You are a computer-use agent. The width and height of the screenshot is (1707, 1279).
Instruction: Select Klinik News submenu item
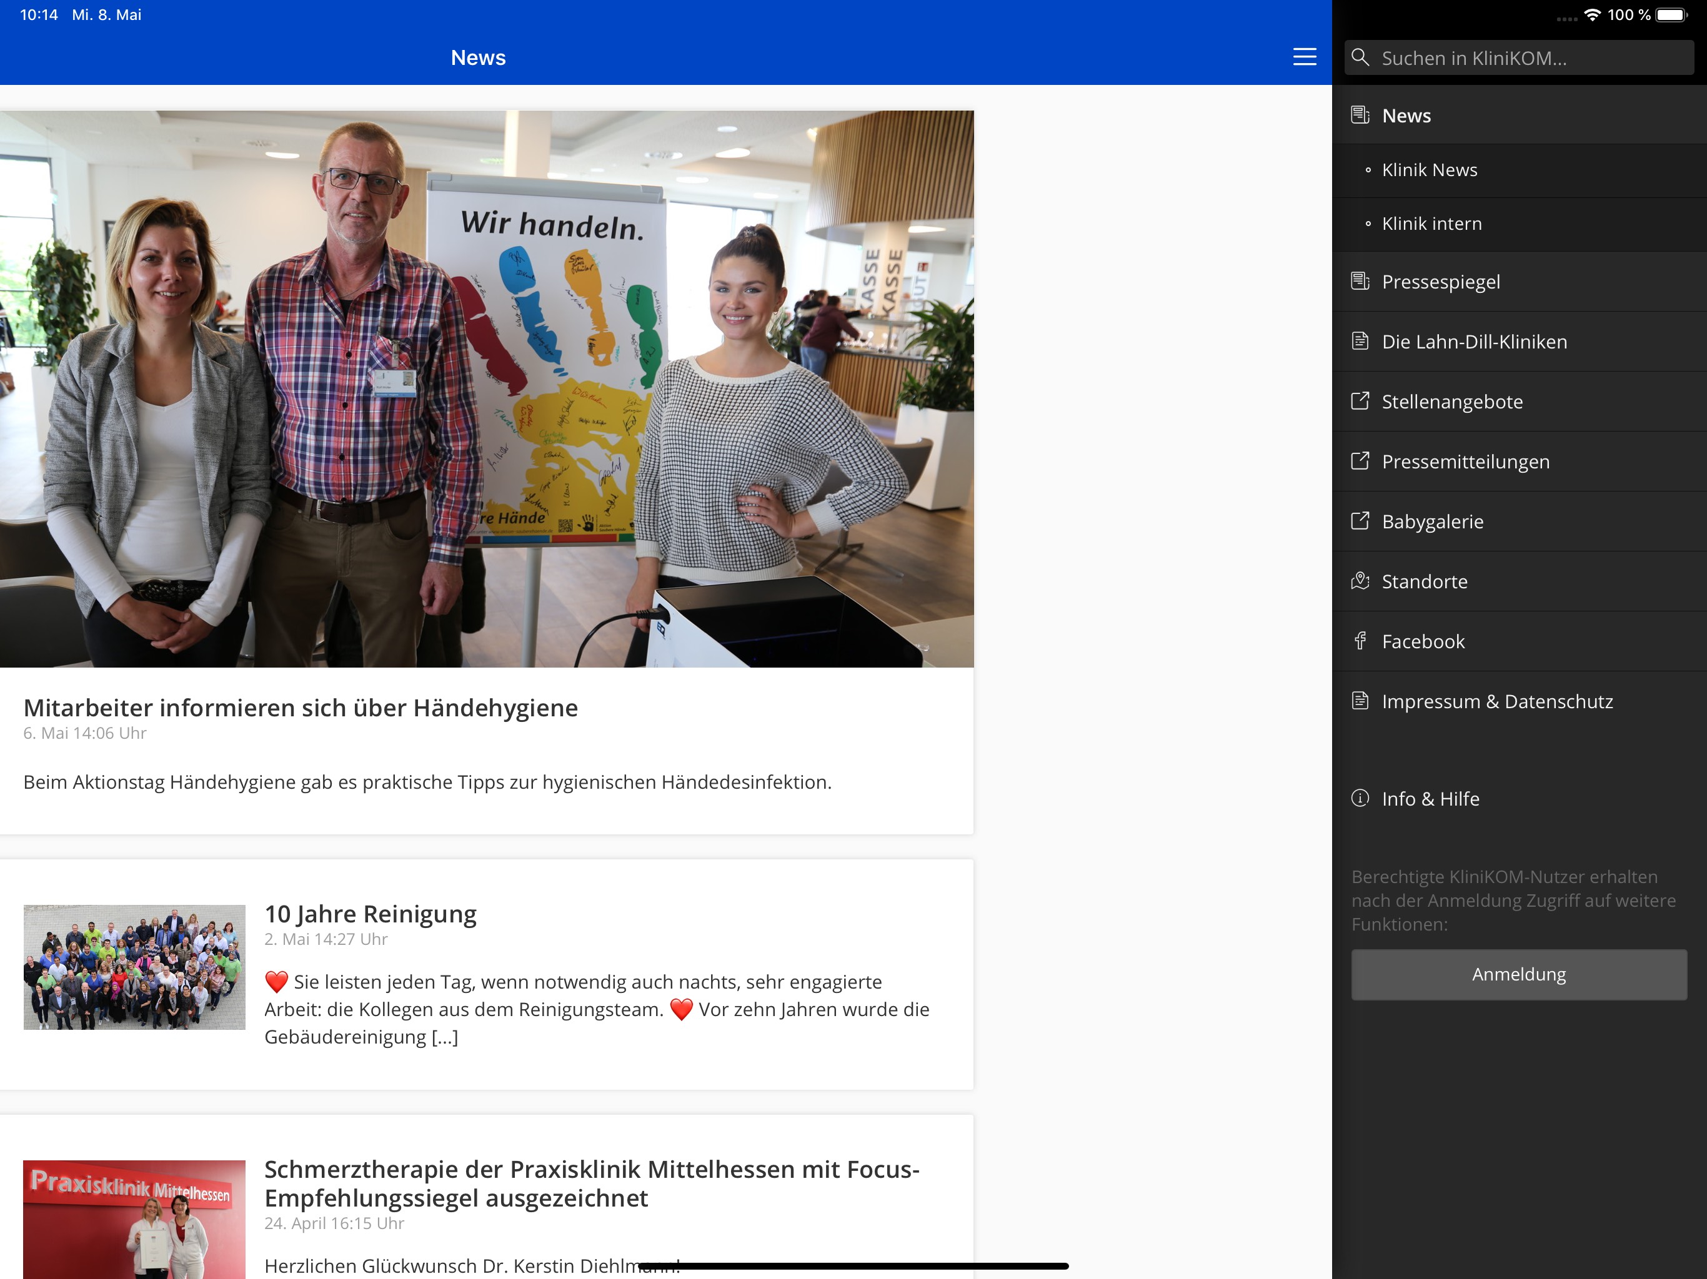tap(1519, 170)
